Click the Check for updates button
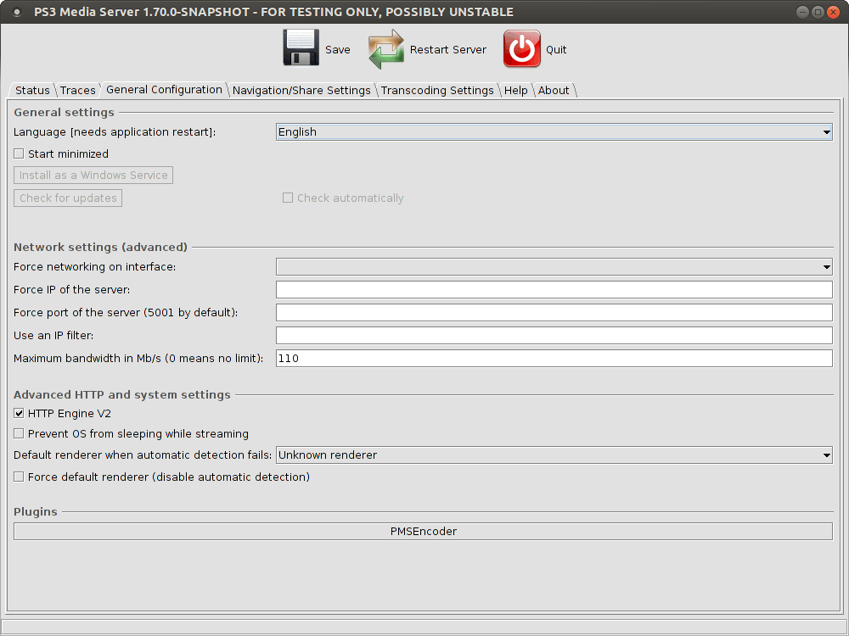 tap(67, 198)
